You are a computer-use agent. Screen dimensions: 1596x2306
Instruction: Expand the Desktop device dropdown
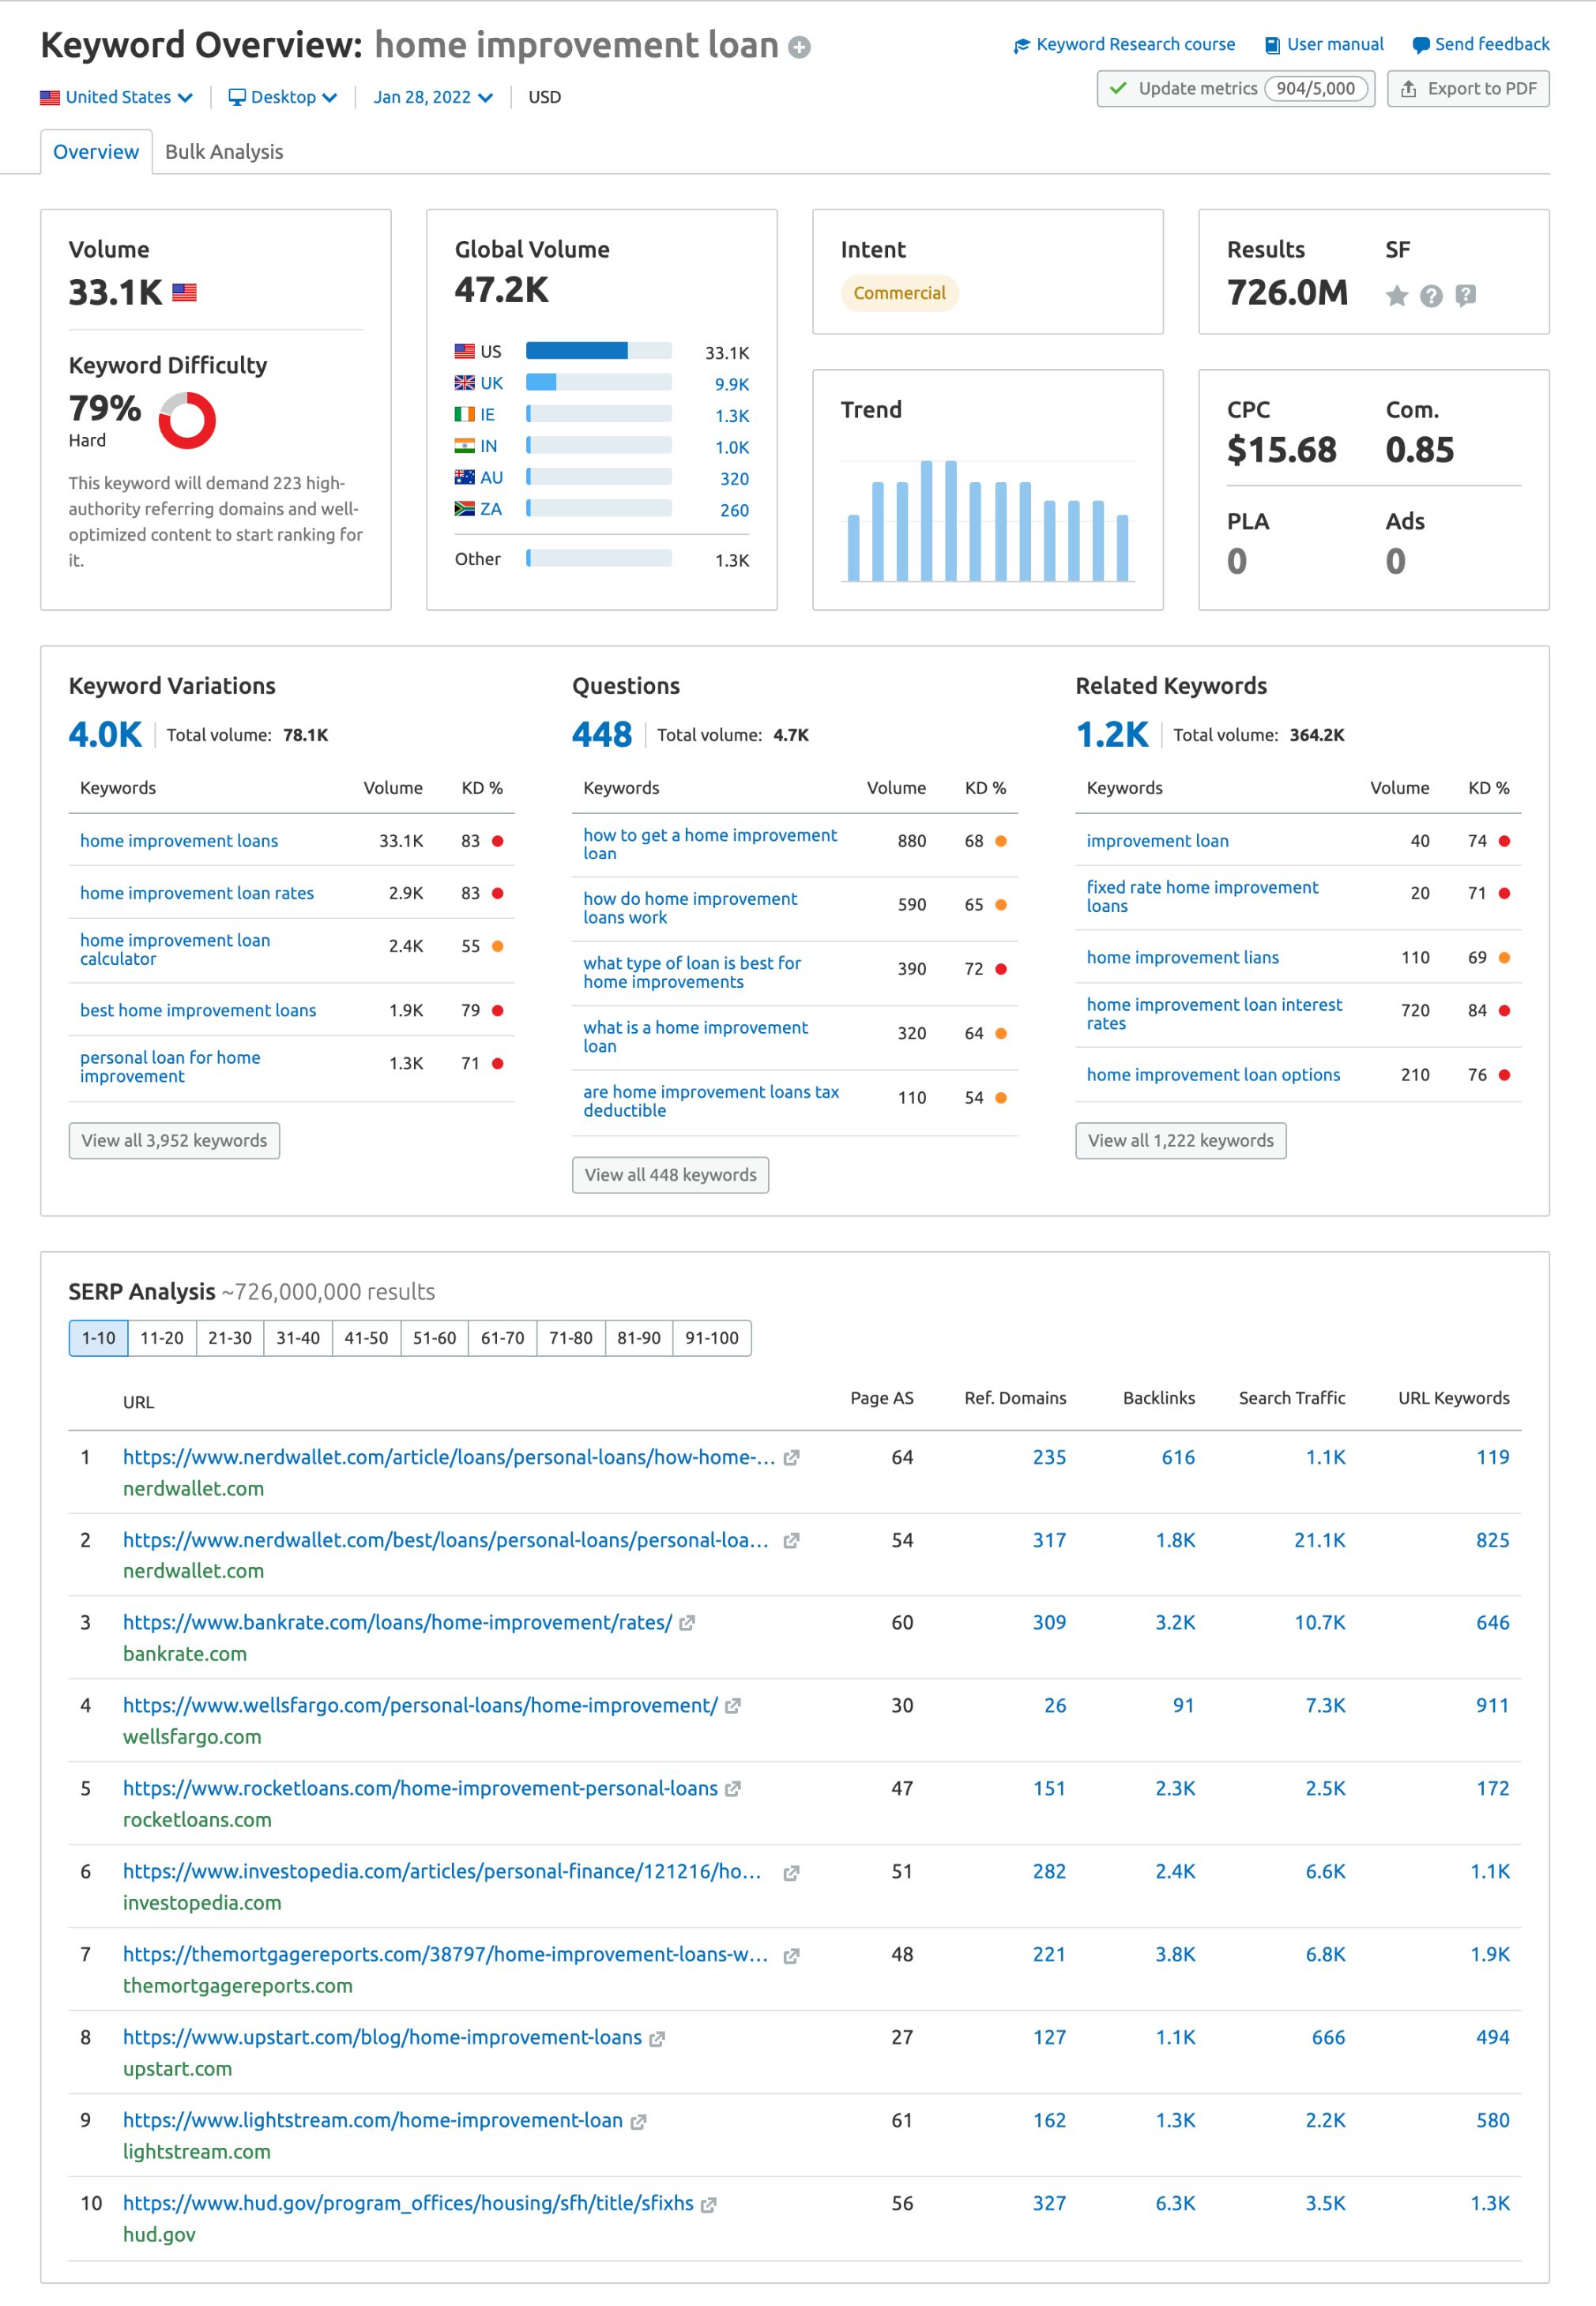[282, 97]
